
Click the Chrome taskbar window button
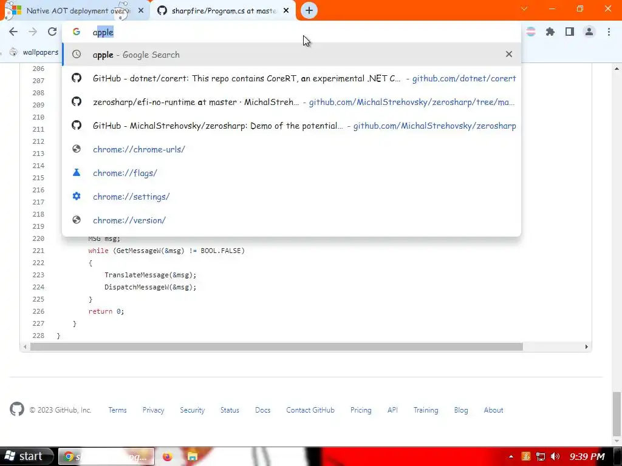click(x=106, y=456)
